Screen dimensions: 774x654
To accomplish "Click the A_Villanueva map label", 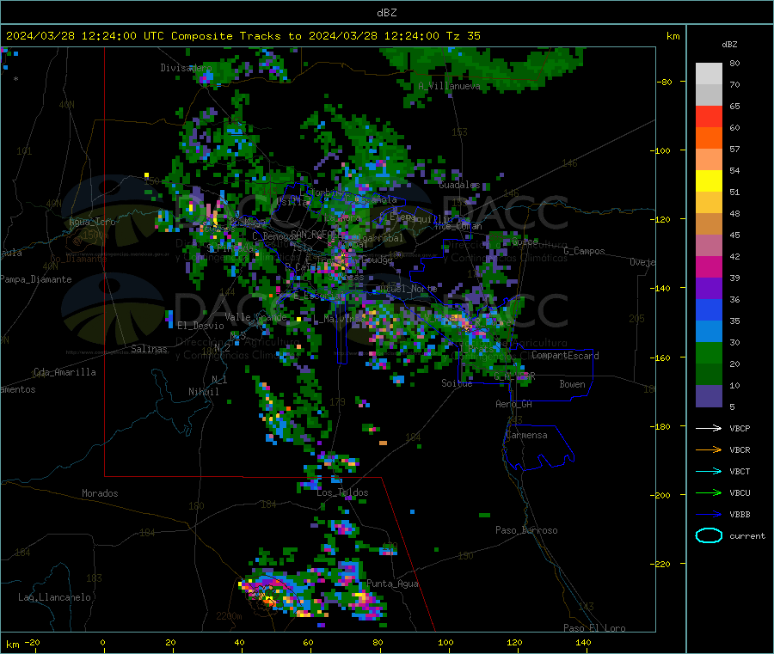I will pos(449,86).
